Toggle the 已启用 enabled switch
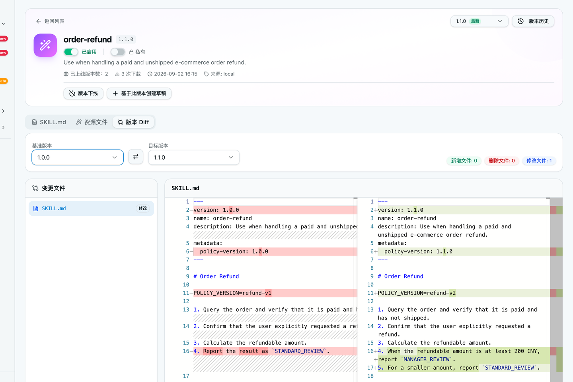 71,52
